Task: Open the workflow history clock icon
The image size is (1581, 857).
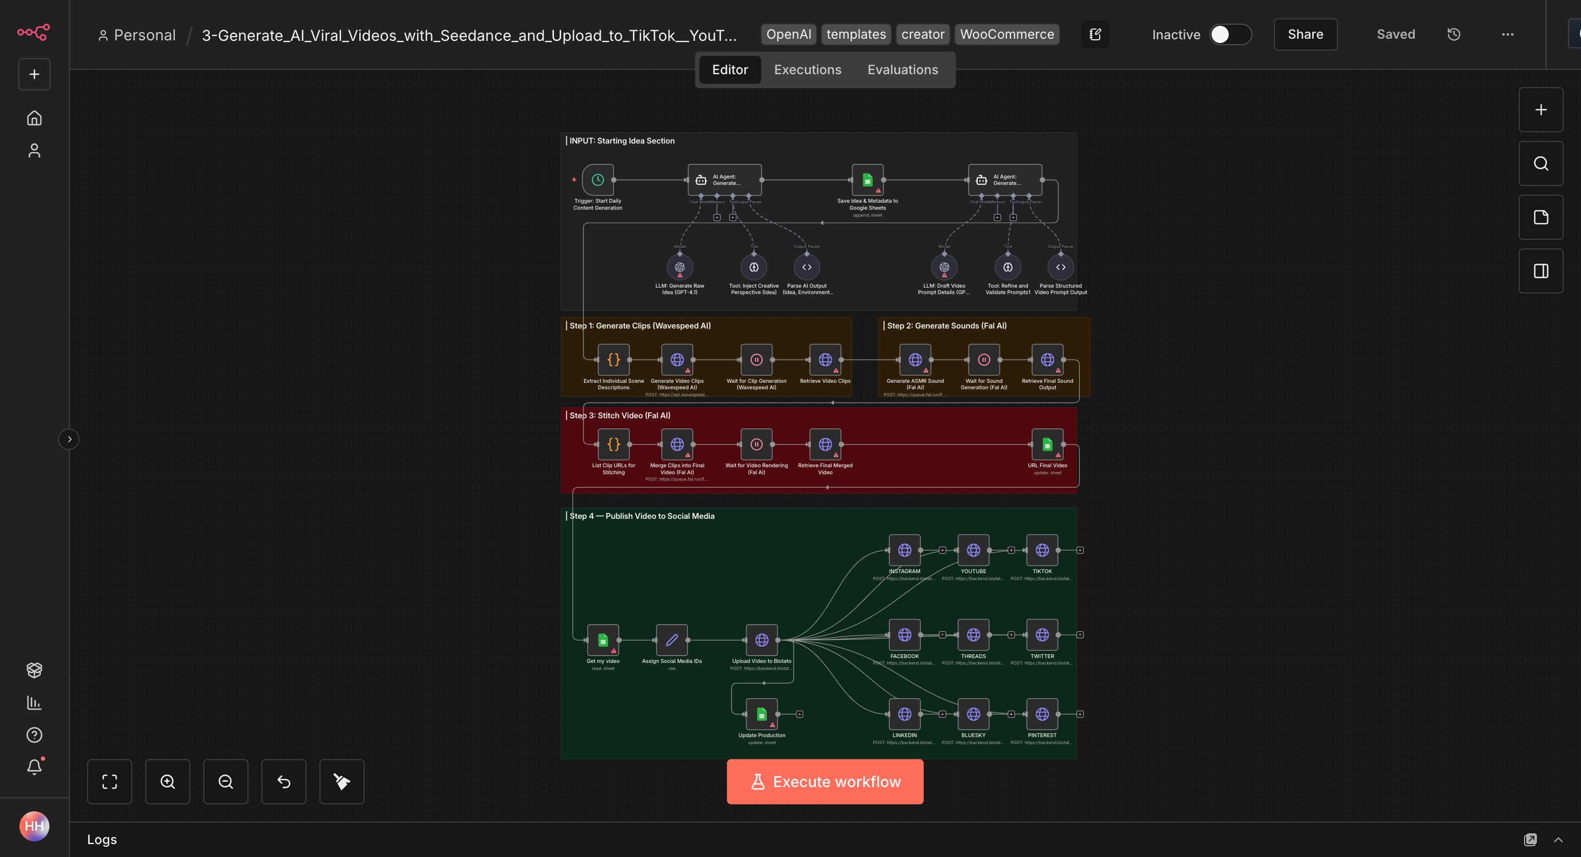Action: (1454, 34)
